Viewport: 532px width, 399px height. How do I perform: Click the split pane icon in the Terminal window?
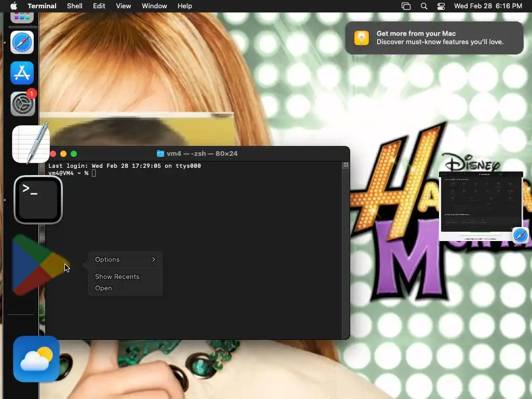pyautogui.click(x=345, y=165)
